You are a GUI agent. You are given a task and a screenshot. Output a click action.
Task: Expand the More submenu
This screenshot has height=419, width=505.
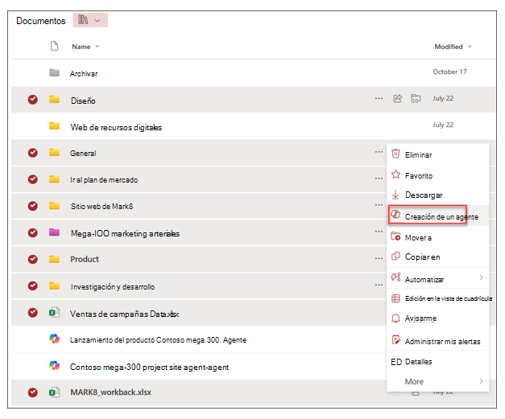coord(437,381)
